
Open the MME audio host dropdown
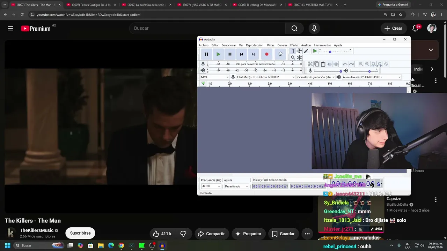click(215, 77)
